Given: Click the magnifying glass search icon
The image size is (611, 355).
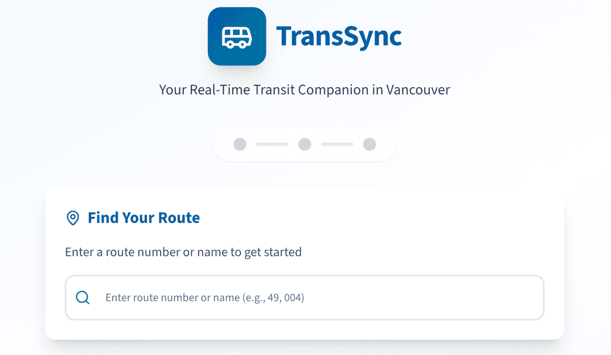Looking at the screenshot, I should tap(83, 297).
